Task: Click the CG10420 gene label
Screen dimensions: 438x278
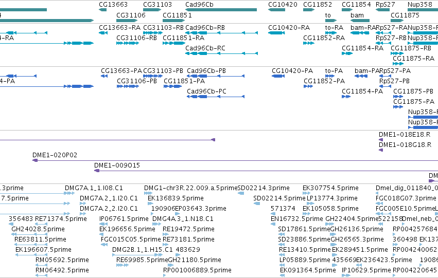Action: (x=283, y=5)
